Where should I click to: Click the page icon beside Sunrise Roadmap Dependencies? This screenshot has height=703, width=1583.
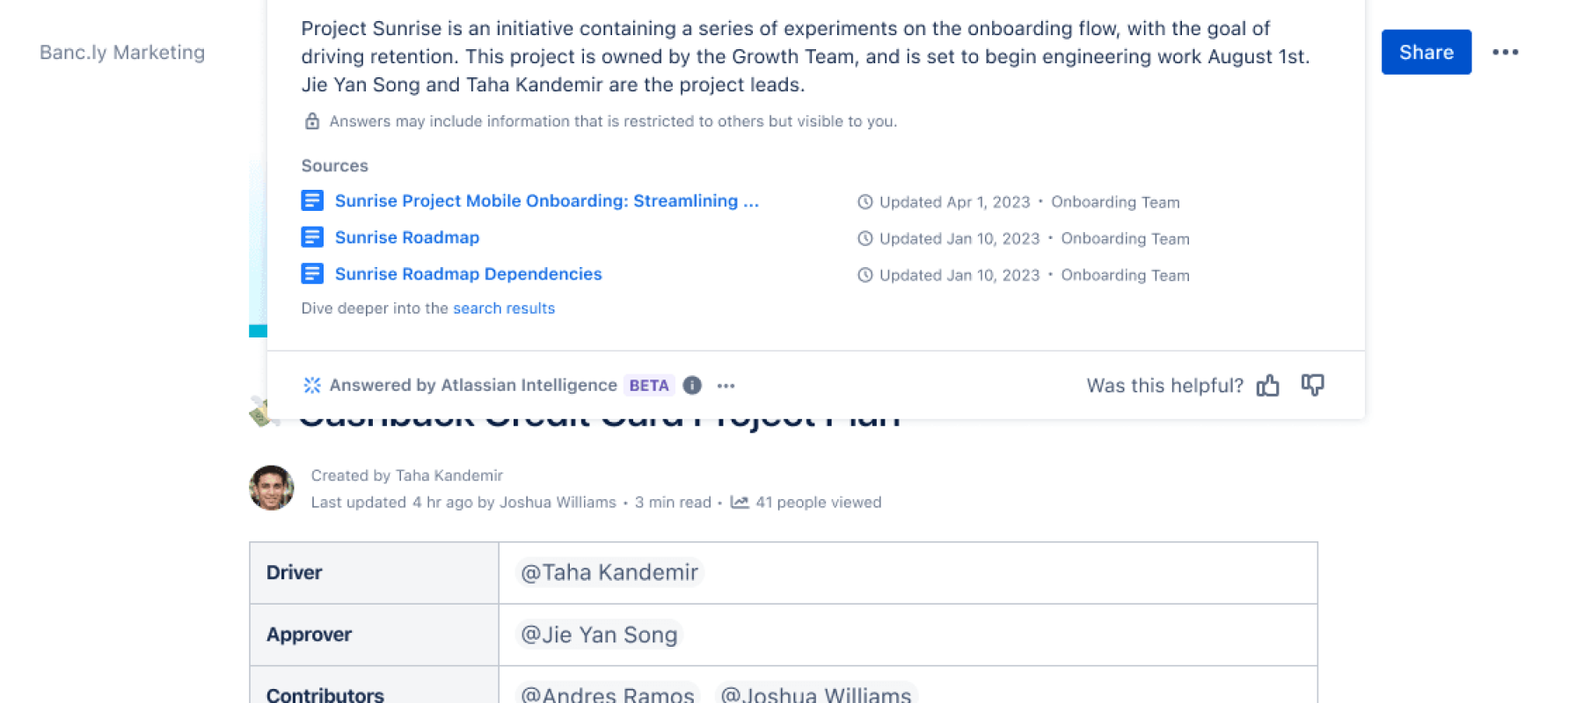pyautogui.click(x=312, y=273)
